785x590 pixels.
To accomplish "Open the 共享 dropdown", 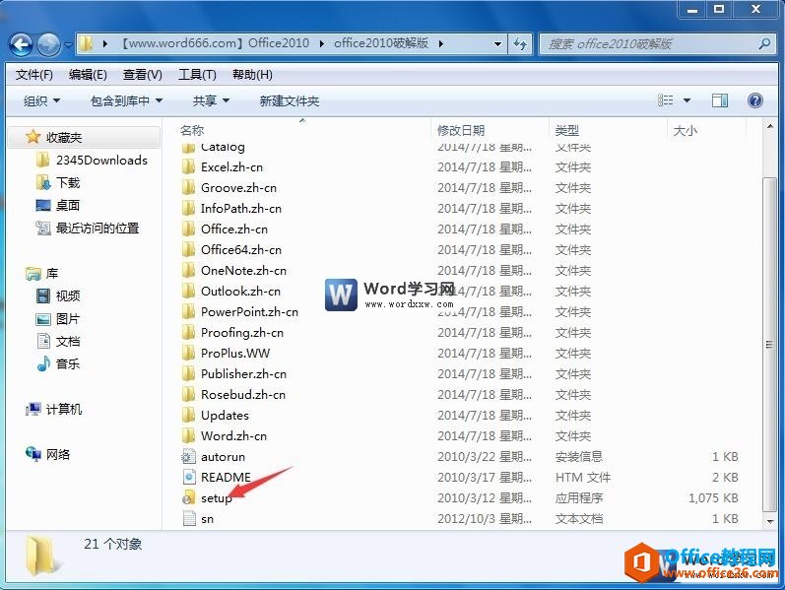I will click(211, 101).
